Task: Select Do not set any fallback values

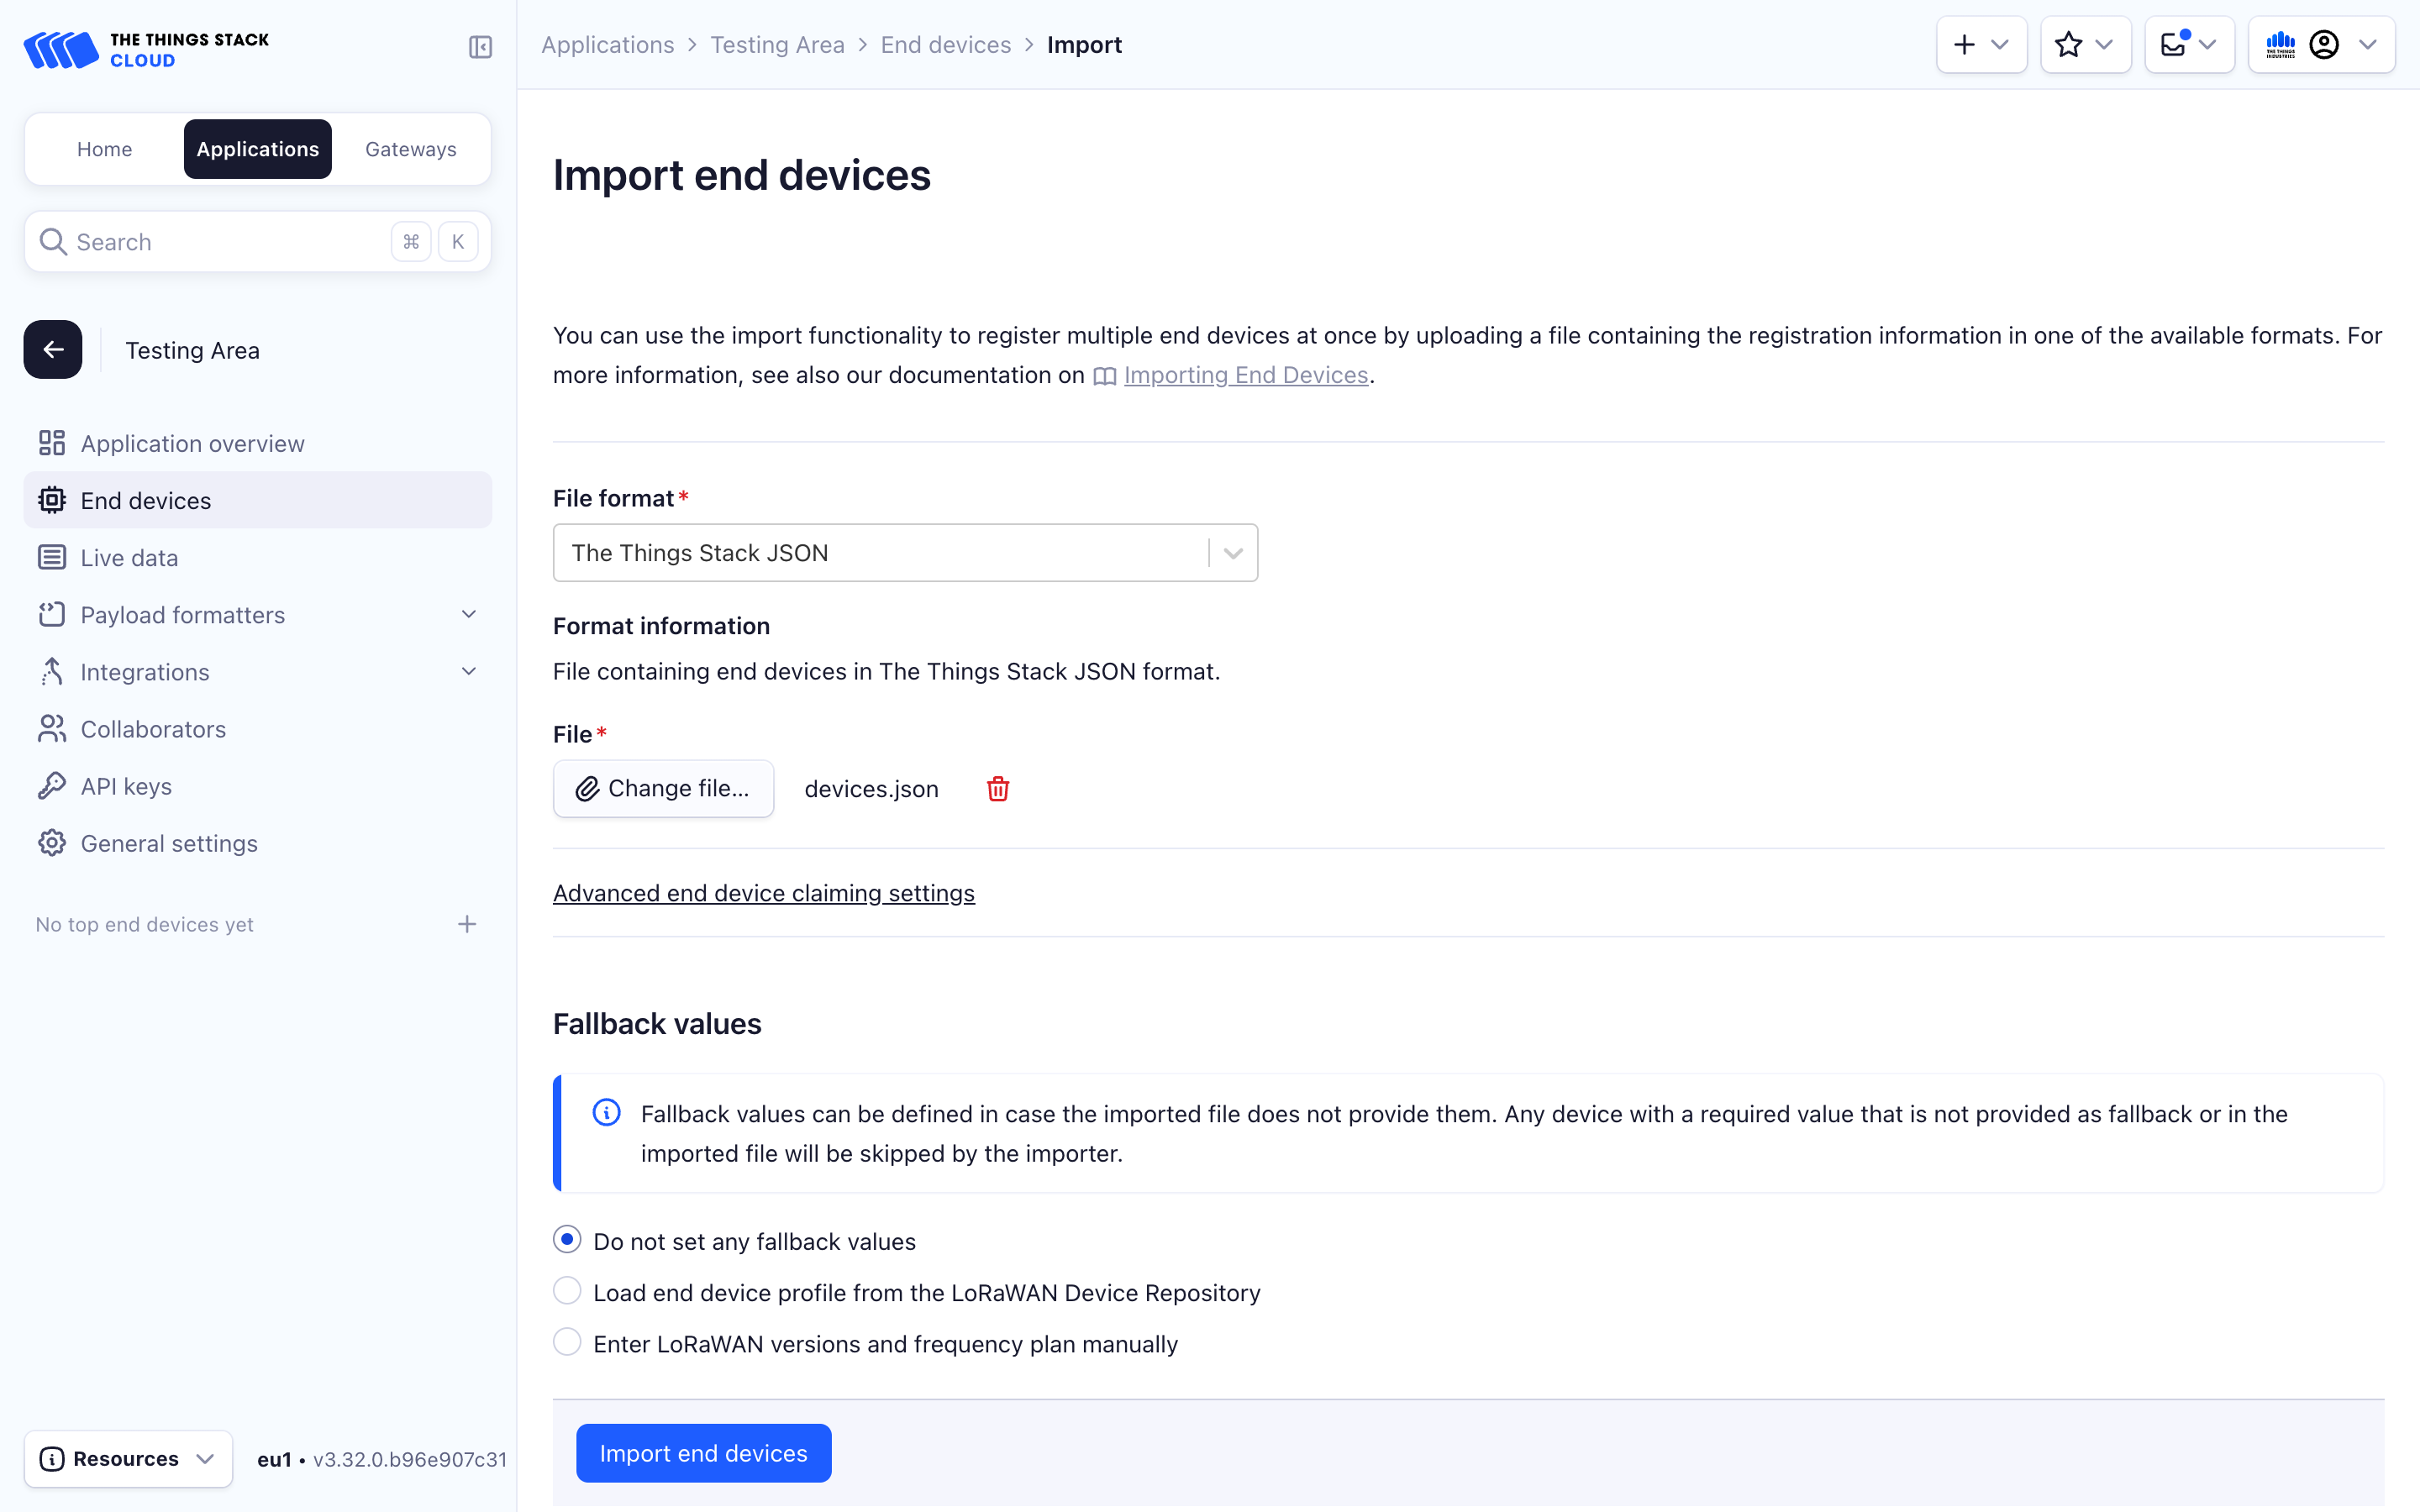Action: click(x=567, y=1240)
